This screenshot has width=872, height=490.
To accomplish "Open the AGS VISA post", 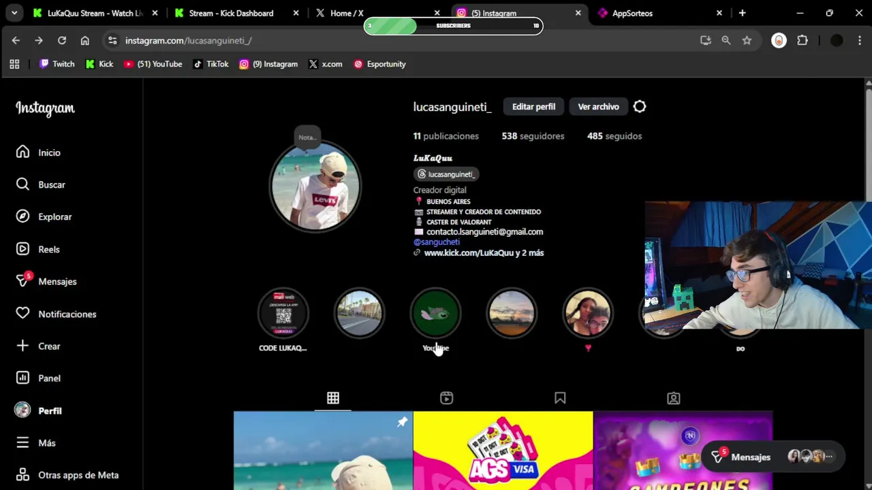I will pos(503,451).
